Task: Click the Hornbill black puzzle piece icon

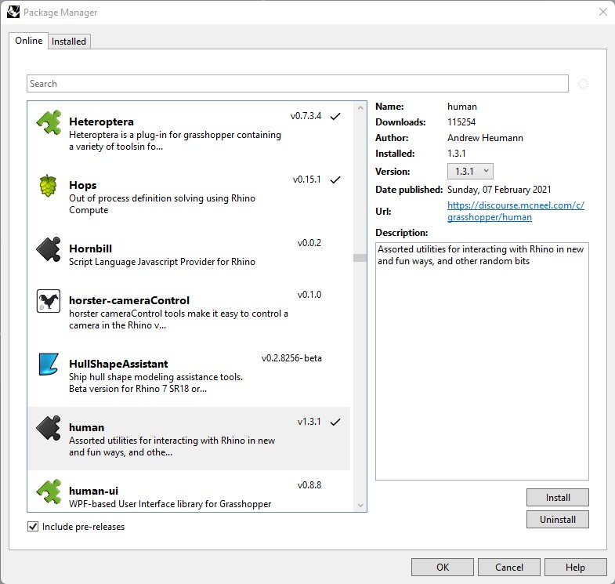Action: (49, 249)
